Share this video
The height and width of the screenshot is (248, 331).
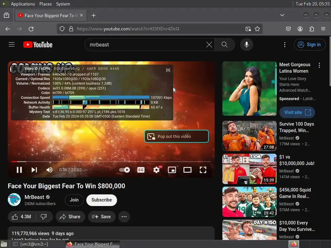[x=70, y=217]
